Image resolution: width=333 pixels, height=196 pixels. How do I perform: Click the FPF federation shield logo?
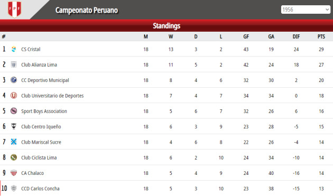coord(14,9)
